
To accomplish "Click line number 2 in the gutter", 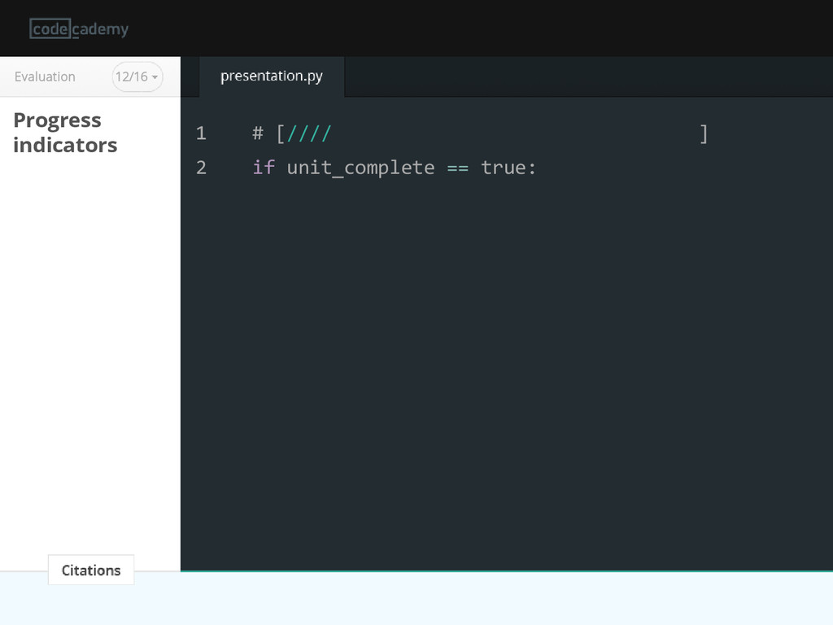I will tap(201, 168).
